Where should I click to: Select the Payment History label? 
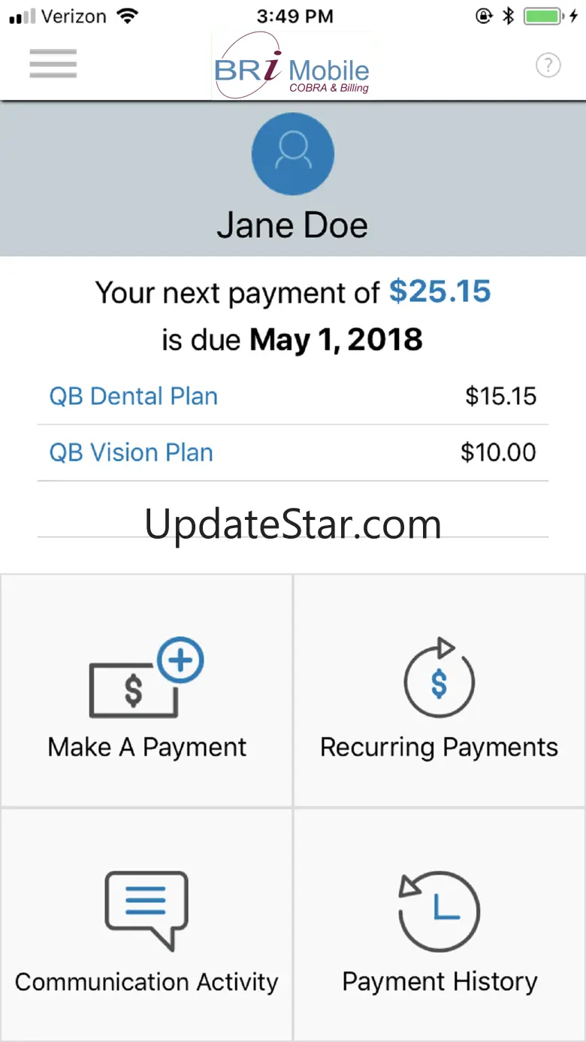tap(439, 982)
